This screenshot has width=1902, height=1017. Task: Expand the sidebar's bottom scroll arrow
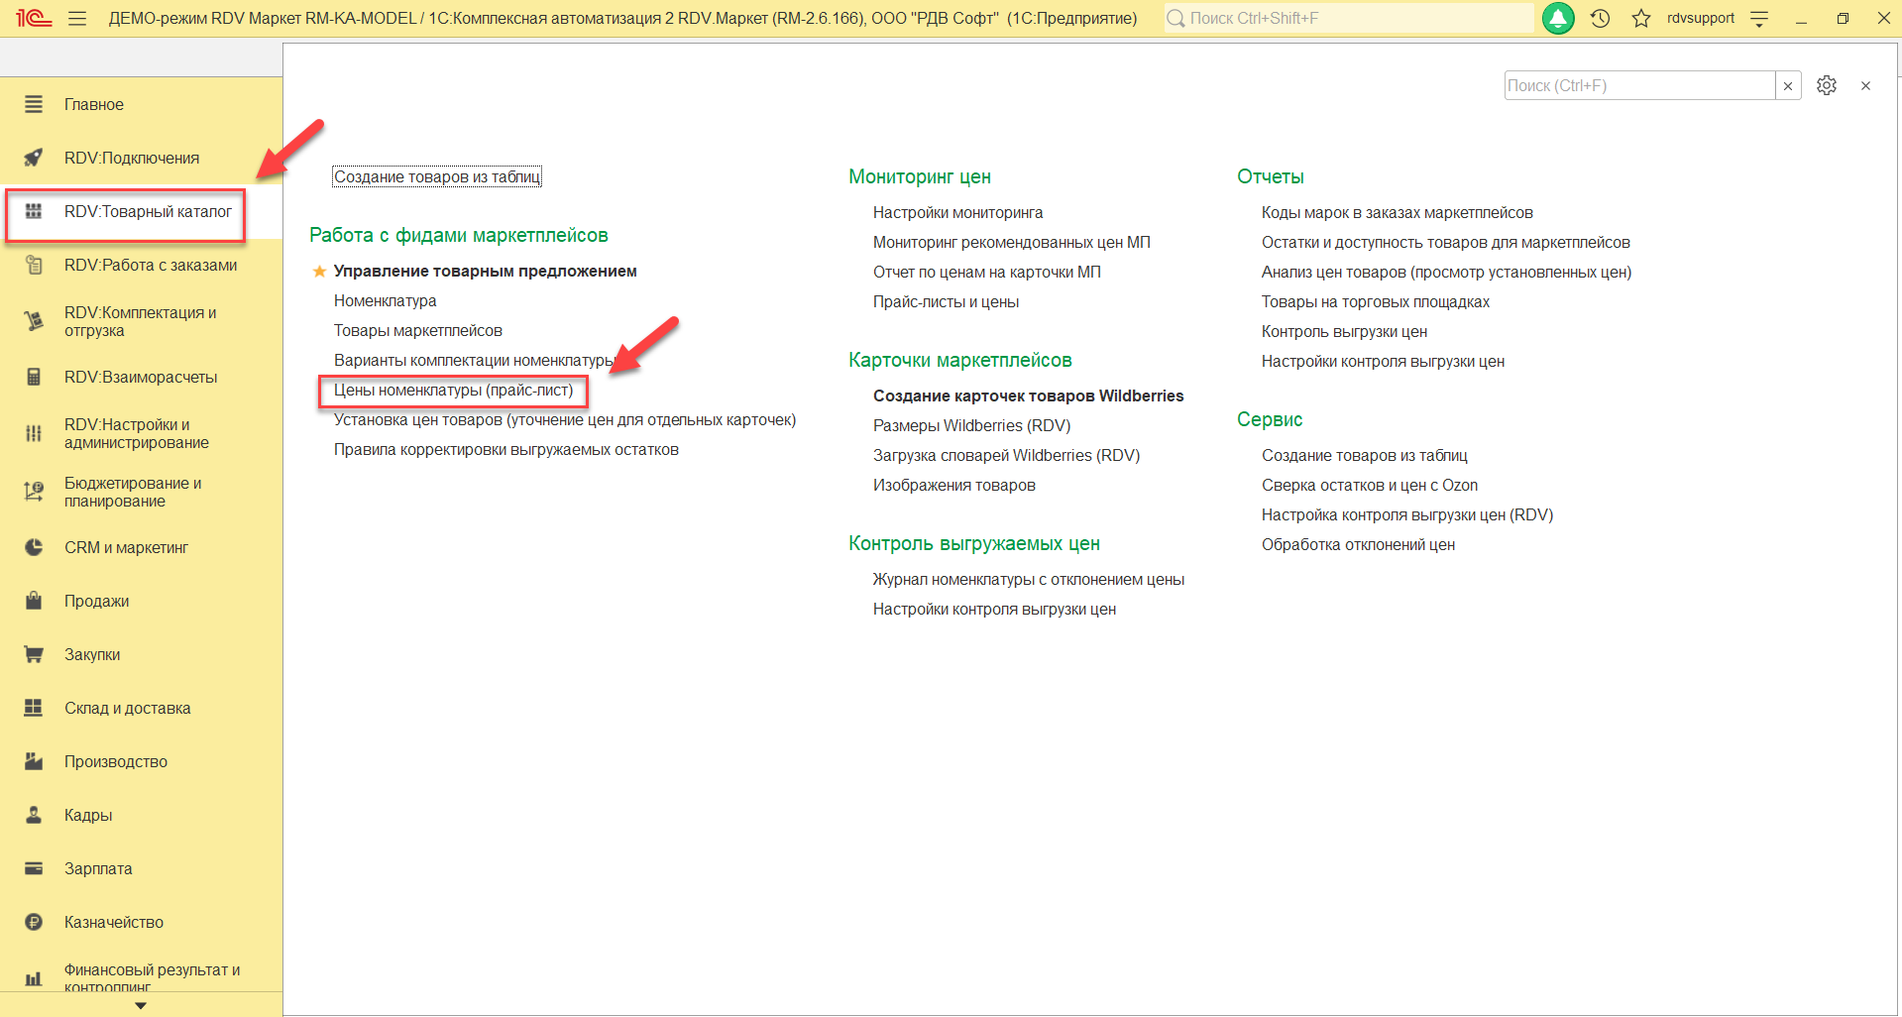[141, 1005]
